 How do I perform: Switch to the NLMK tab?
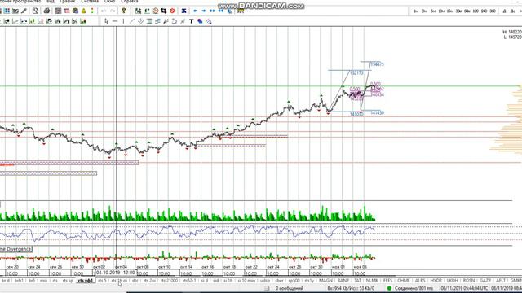pyautogui.click(x=372, y=281)
